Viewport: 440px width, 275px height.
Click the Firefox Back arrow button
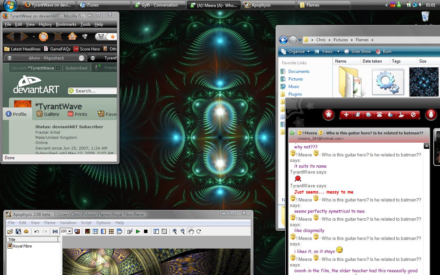pyautogui.click(x=10, y=36)
